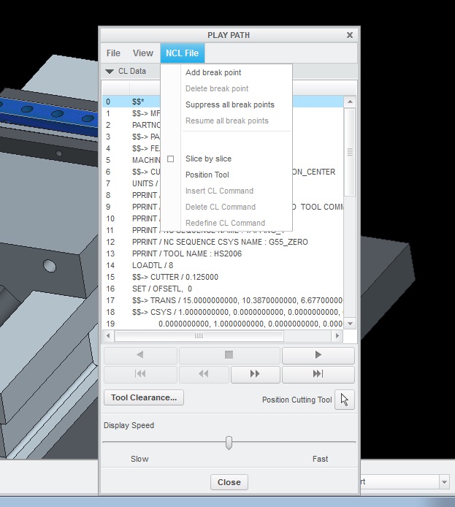The width and height of the screenshot is (455, 507).
Task: Select line 13 TOOL NAME : HS2006
Action: coord(223,254)
